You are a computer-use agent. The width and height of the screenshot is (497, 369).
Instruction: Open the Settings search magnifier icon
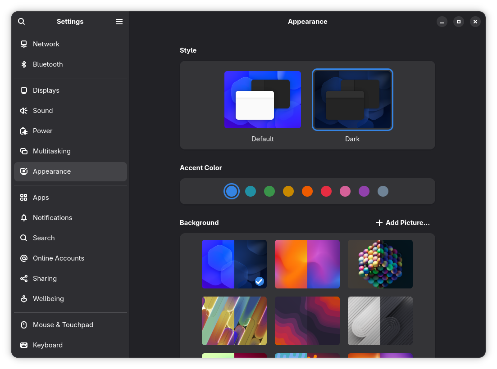coord(21,22)
